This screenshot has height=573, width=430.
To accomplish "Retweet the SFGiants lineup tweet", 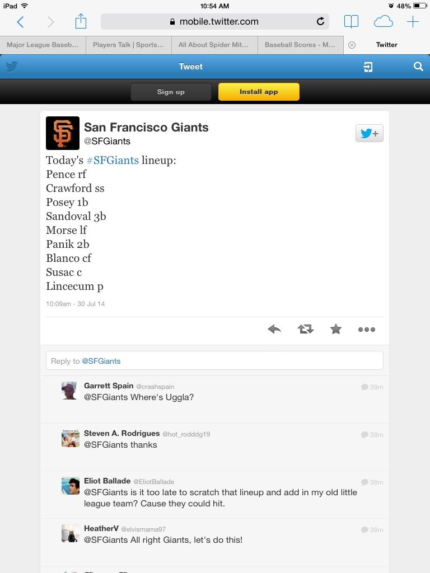I will tap(305, 329).
